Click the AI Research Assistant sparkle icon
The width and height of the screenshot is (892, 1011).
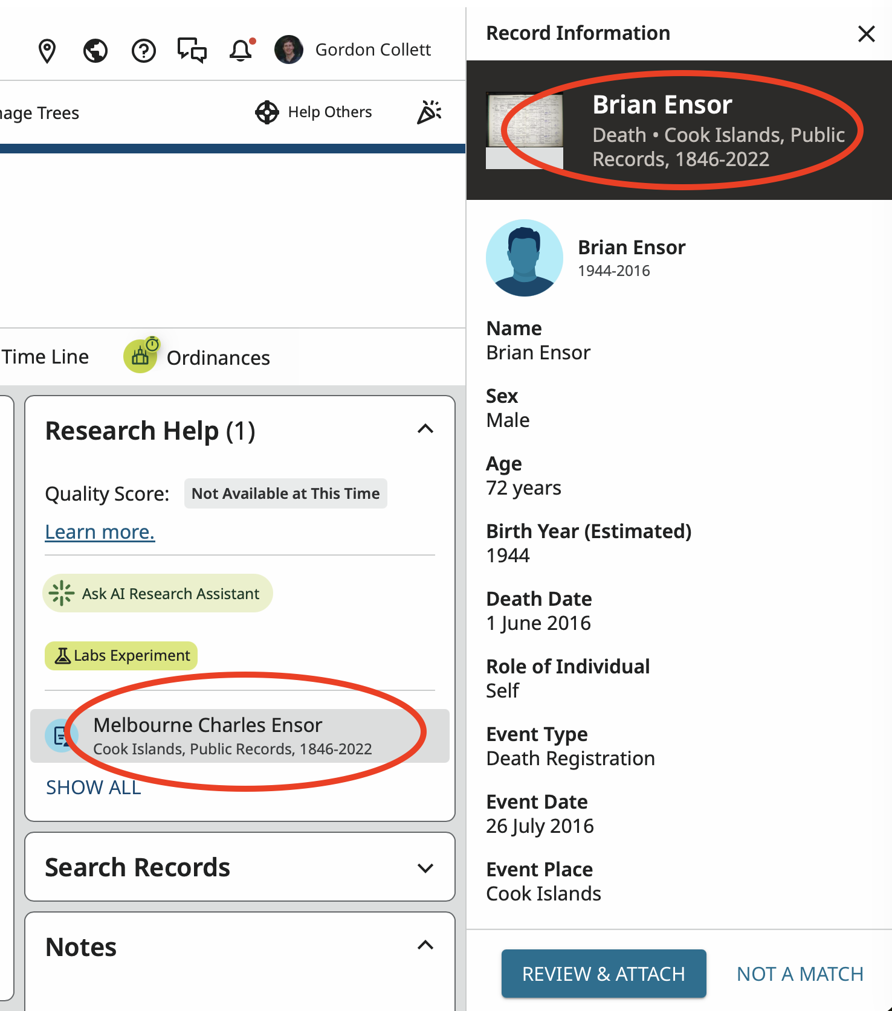(62, 593)
